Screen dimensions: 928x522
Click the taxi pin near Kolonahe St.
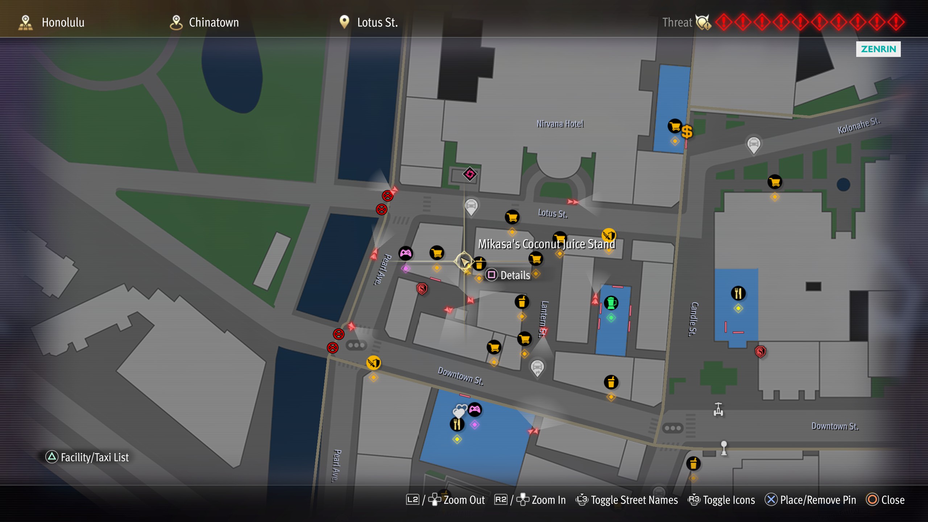coord(754,145)
